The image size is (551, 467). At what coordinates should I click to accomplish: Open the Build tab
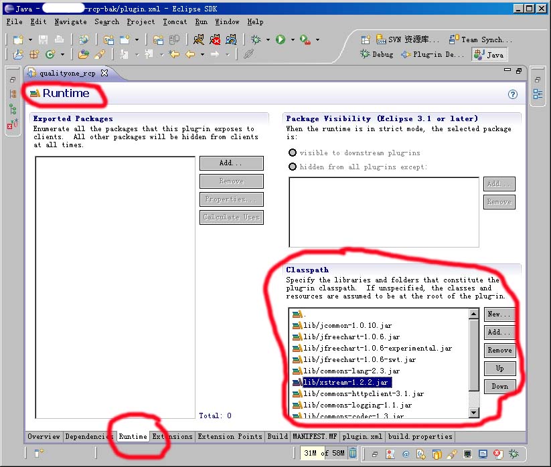coord(278,436)
